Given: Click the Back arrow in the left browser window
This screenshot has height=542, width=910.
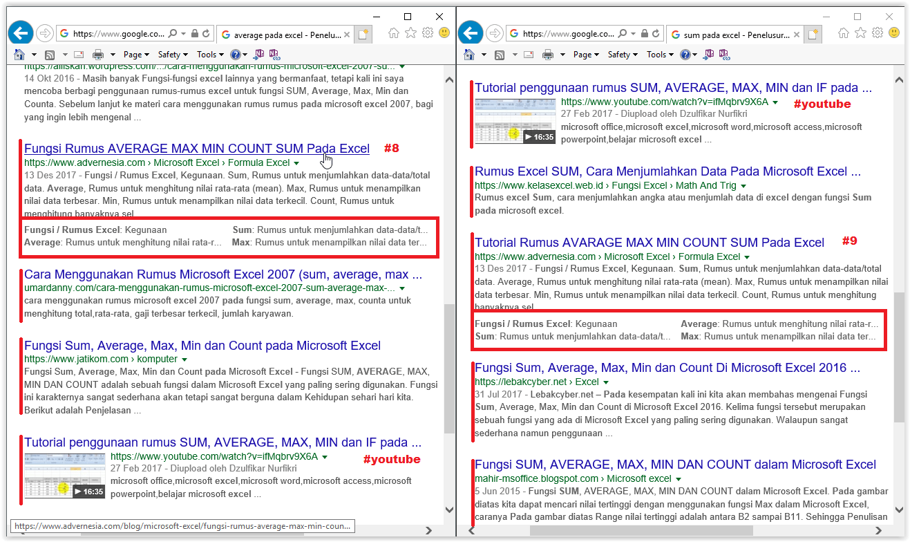Looking at the screenshot, I should click(21, 32).
